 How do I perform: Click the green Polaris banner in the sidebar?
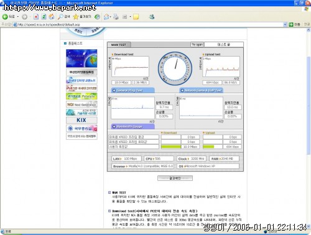(81, 96)
